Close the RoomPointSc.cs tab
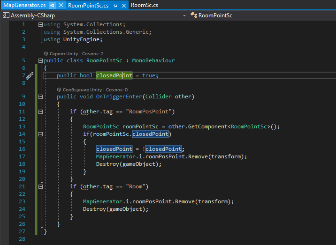This screenshot has width=336, height=245. click(x=123, y=6)
